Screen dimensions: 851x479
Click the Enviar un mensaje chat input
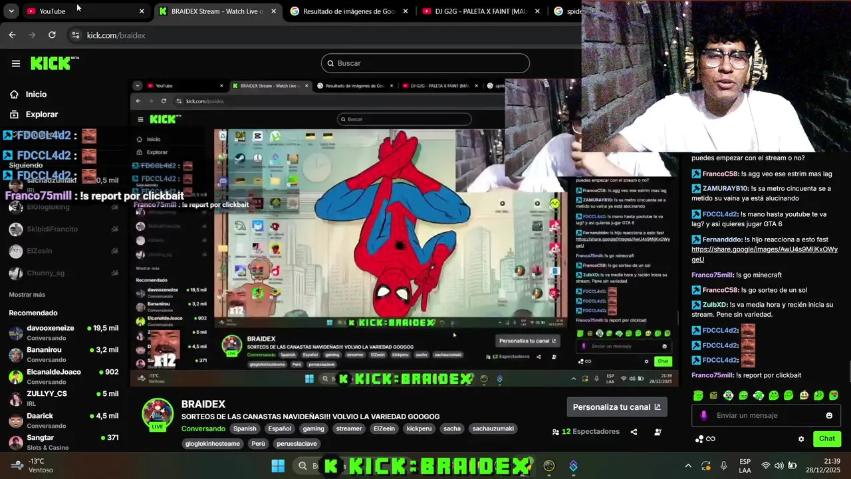coord(767,416)
